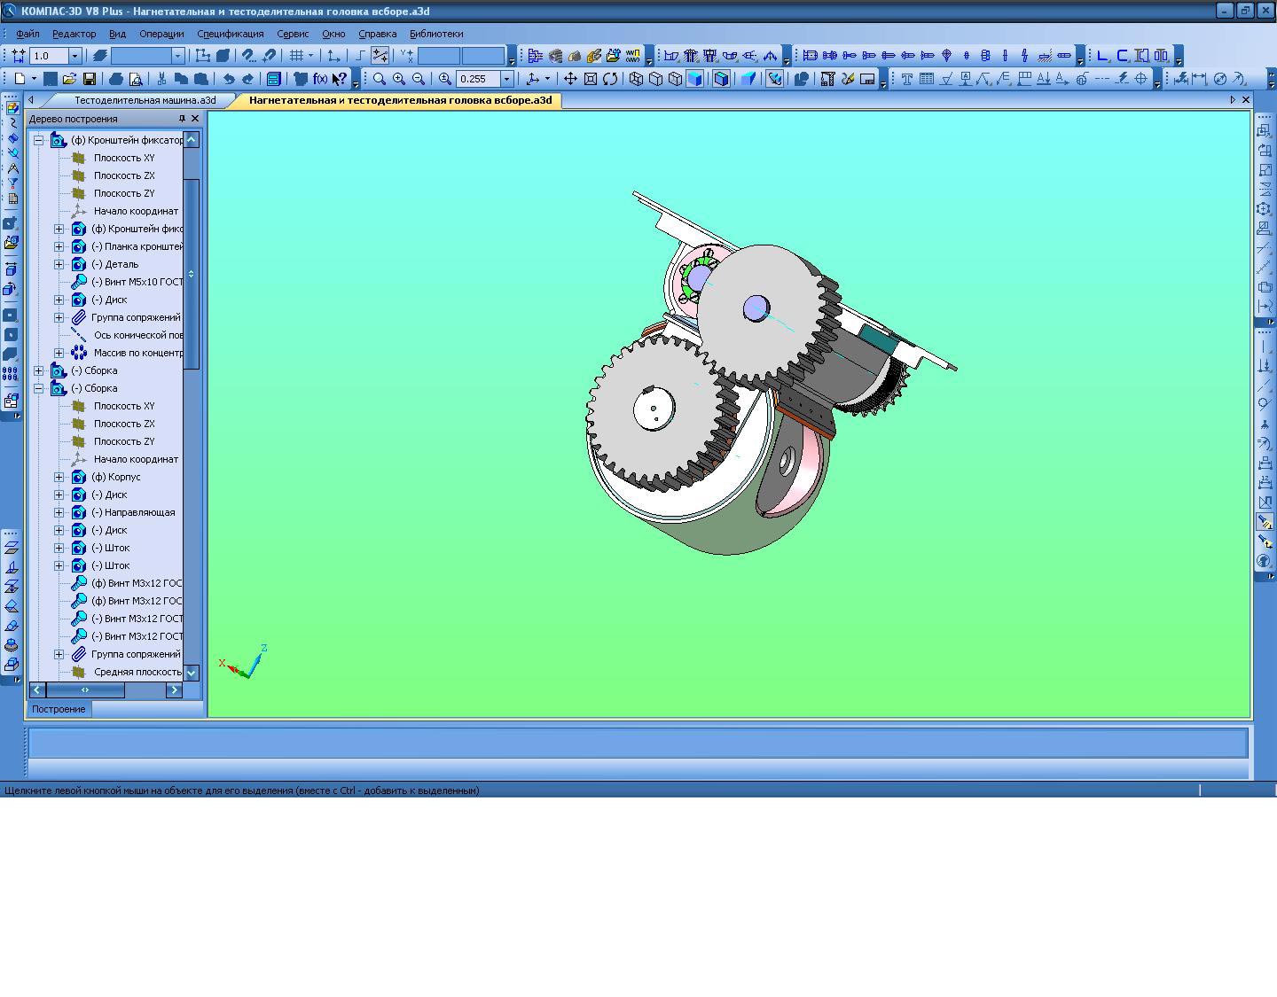
Task: Open the Операции menu
Action: tap(161, 34)
